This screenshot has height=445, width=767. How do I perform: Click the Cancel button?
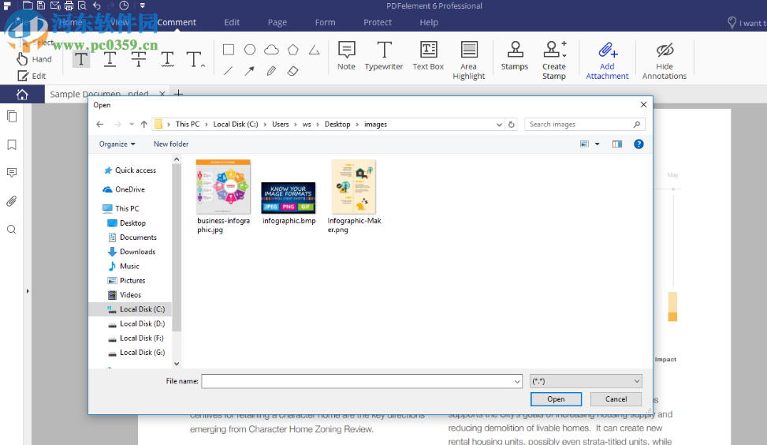(616, 399)
